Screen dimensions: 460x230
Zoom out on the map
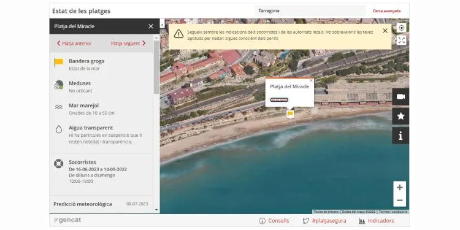tap(399, 201)
